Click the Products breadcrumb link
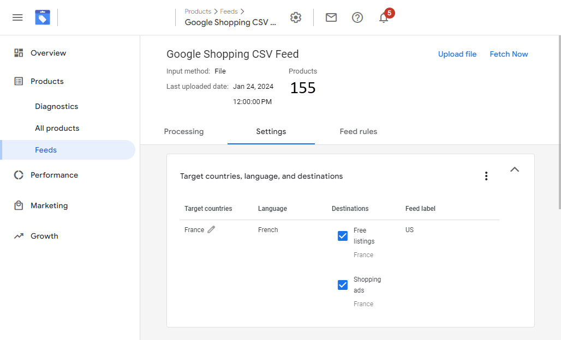The height and width of the screenshot is (340, 561). (198, 11)
